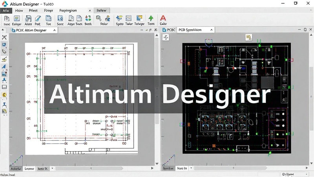The width and height of the screenshot is (314, 177).
Task: Select the rectangle frame tool in left sidebar
Action: [4, 87]
